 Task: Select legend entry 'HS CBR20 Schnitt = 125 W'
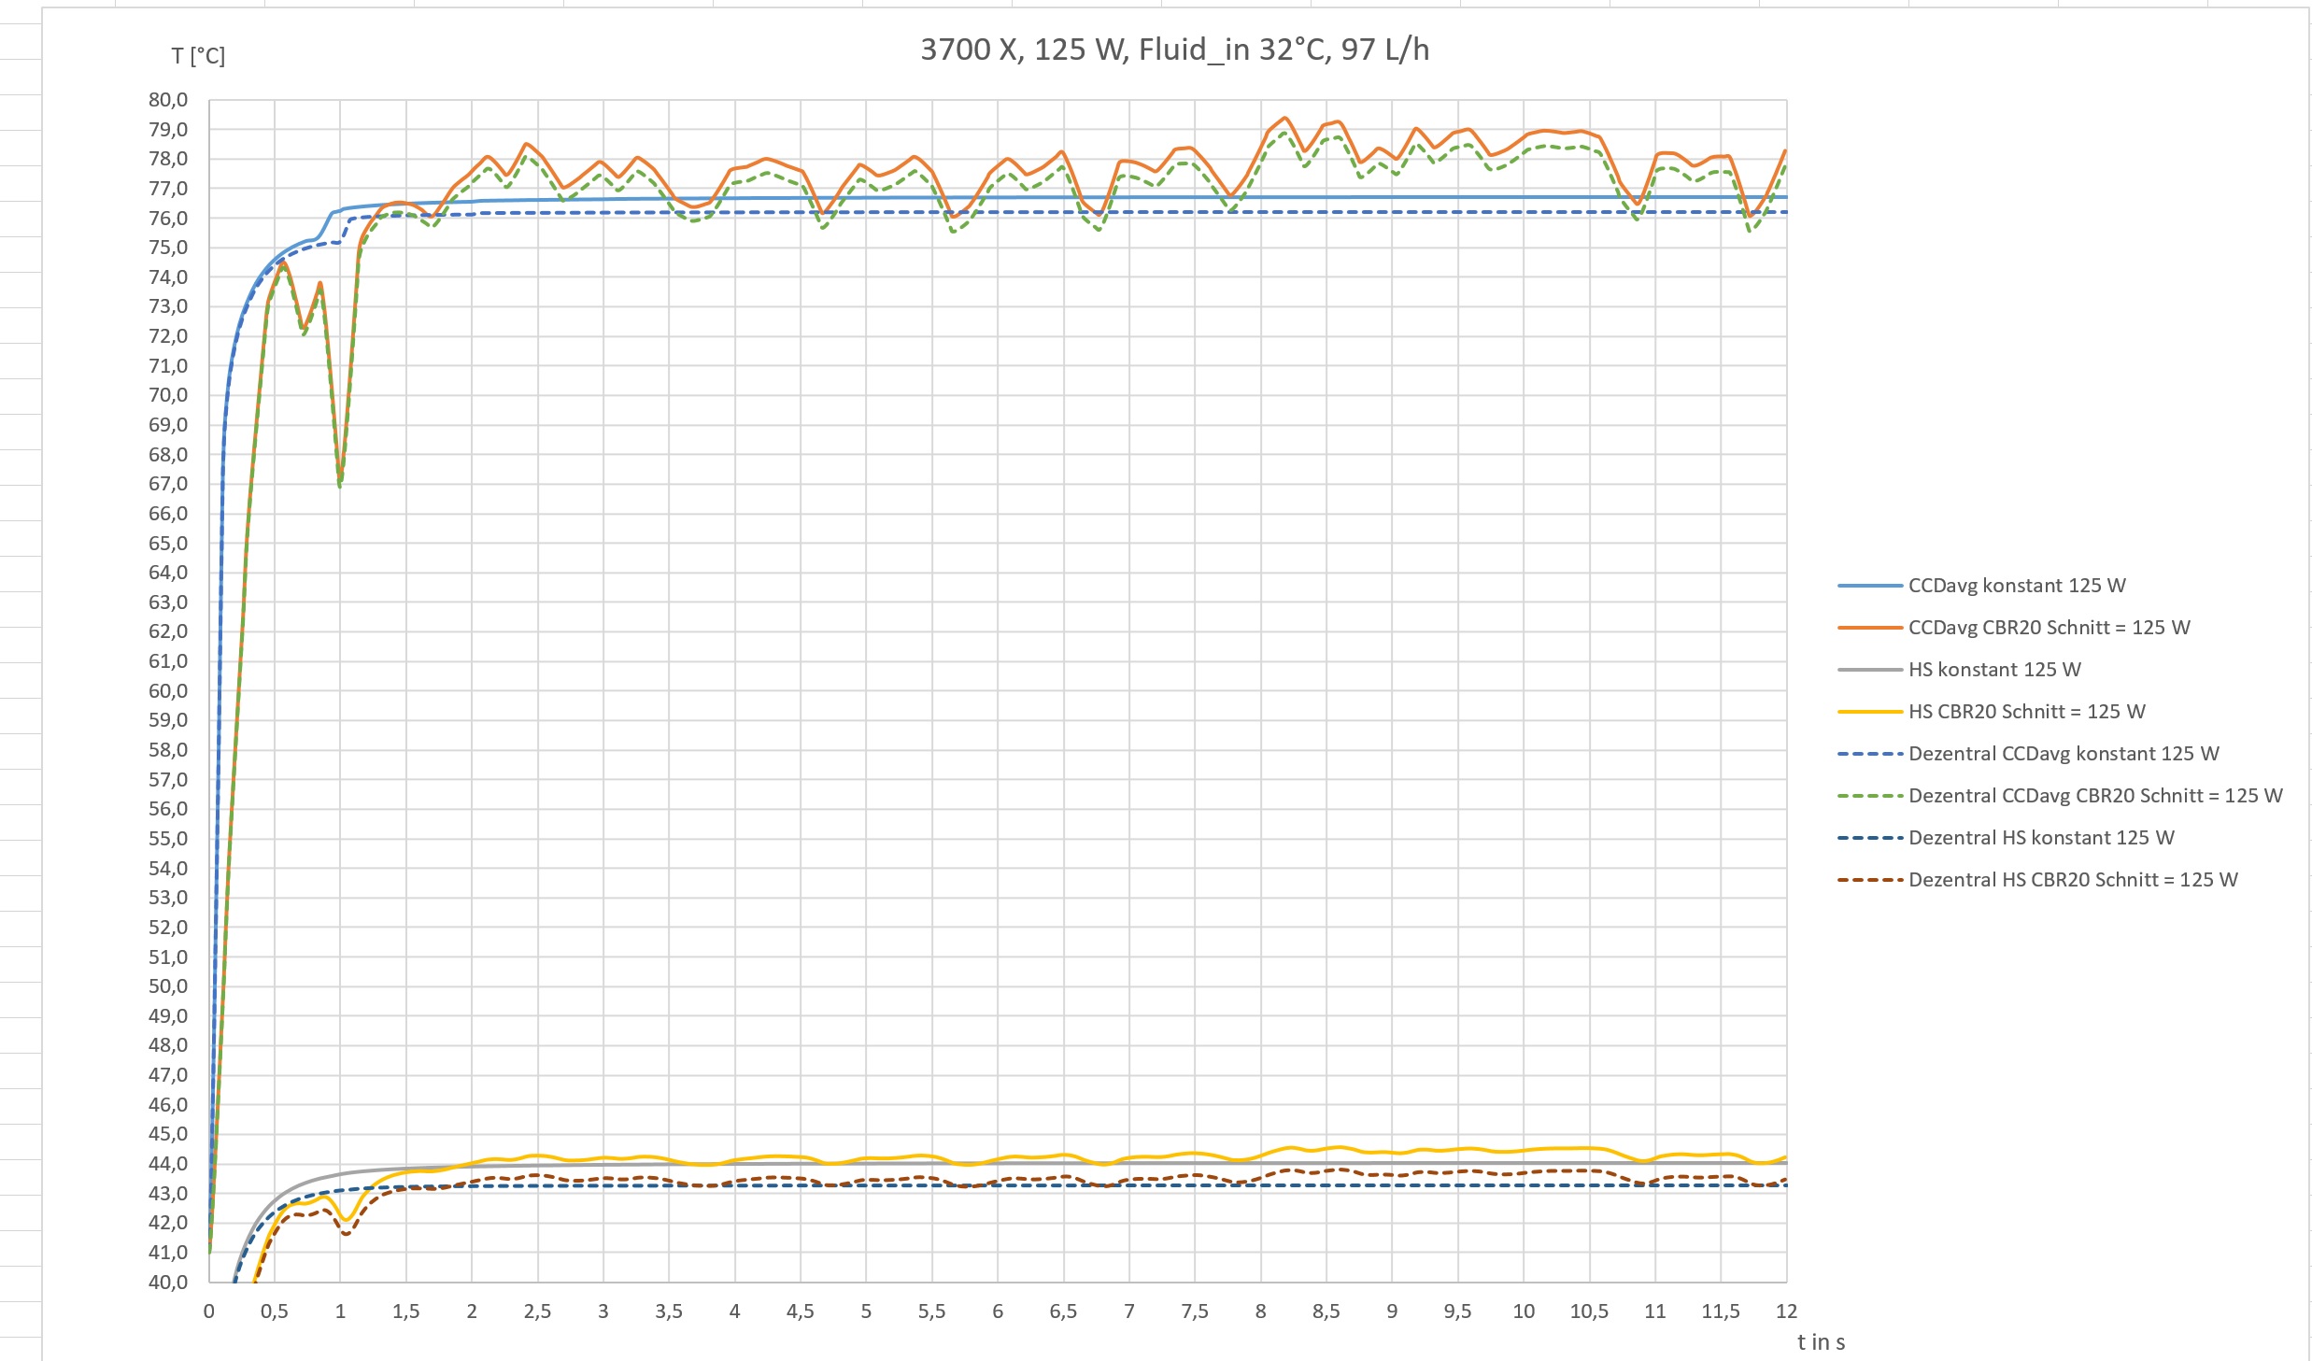coord(2026,712)
